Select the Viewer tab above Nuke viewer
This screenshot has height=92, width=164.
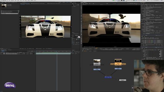point(85,2)
